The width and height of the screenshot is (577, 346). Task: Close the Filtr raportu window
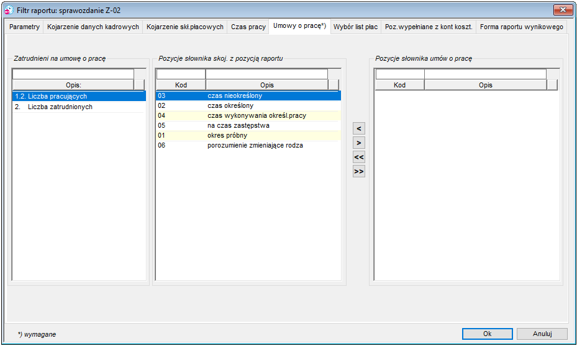563,10
